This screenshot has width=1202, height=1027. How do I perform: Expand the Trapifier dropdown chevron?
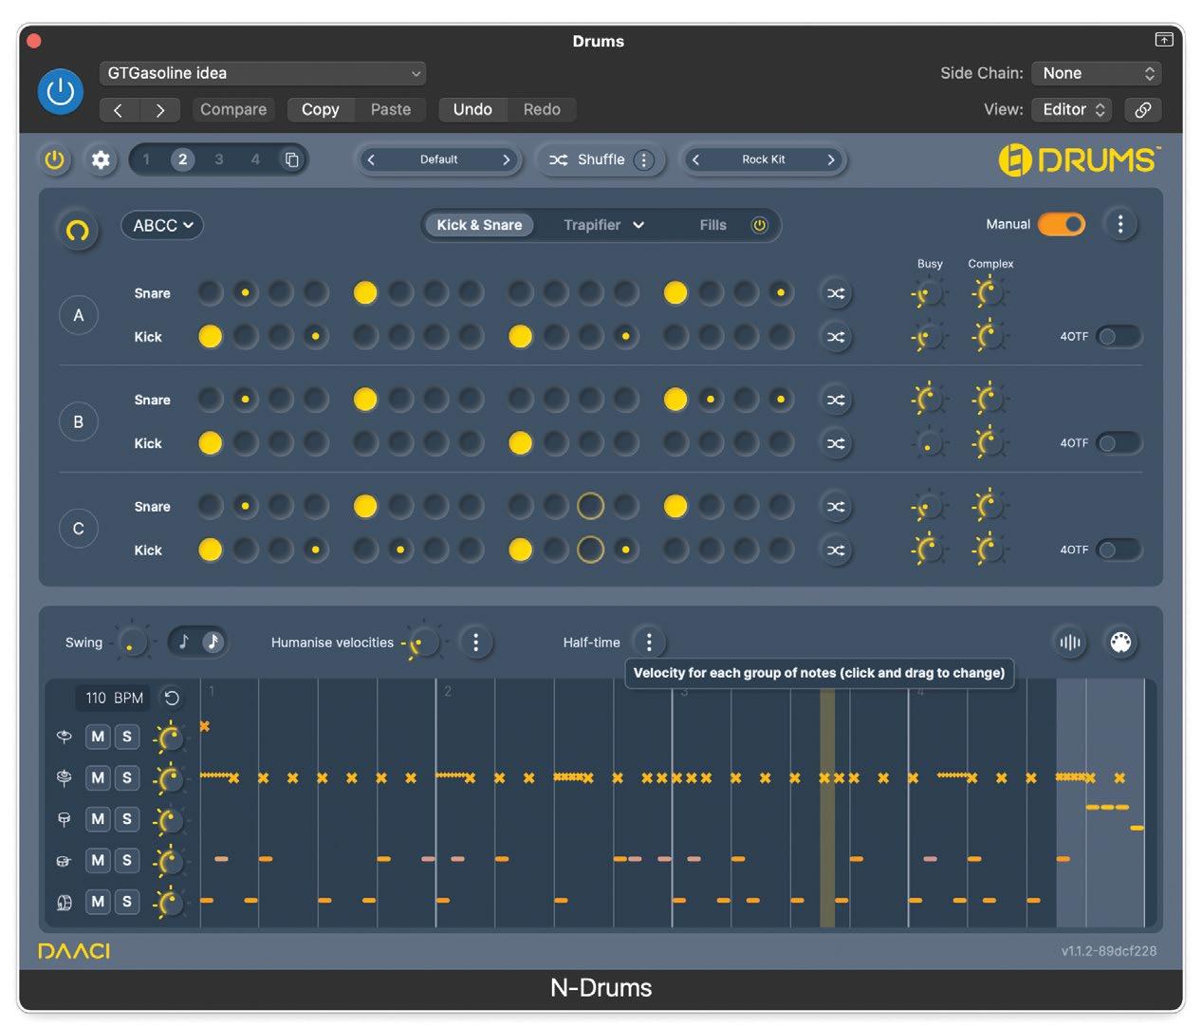[638, 225]
